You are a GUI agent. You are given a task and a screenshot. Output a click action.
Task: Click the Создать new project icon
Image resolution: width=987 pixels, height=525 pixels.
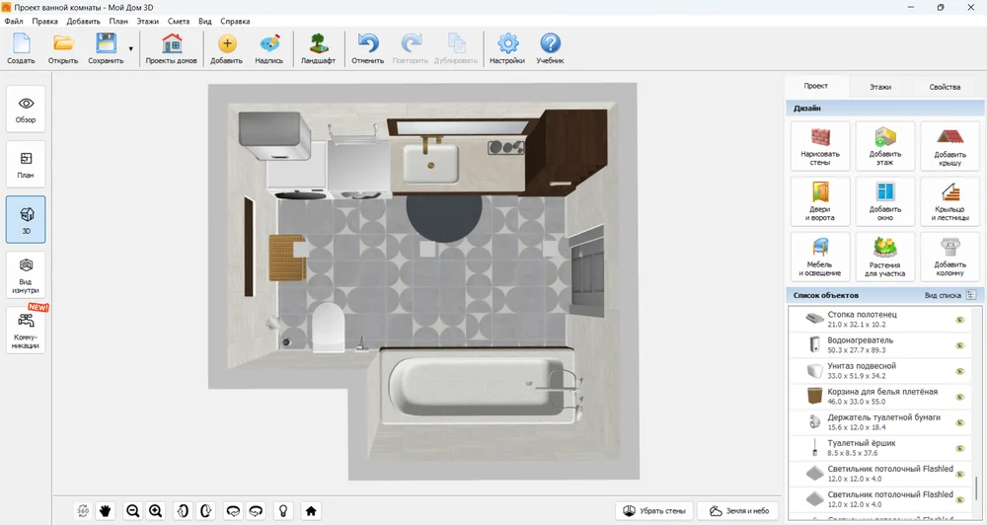(x=22, y=48)
